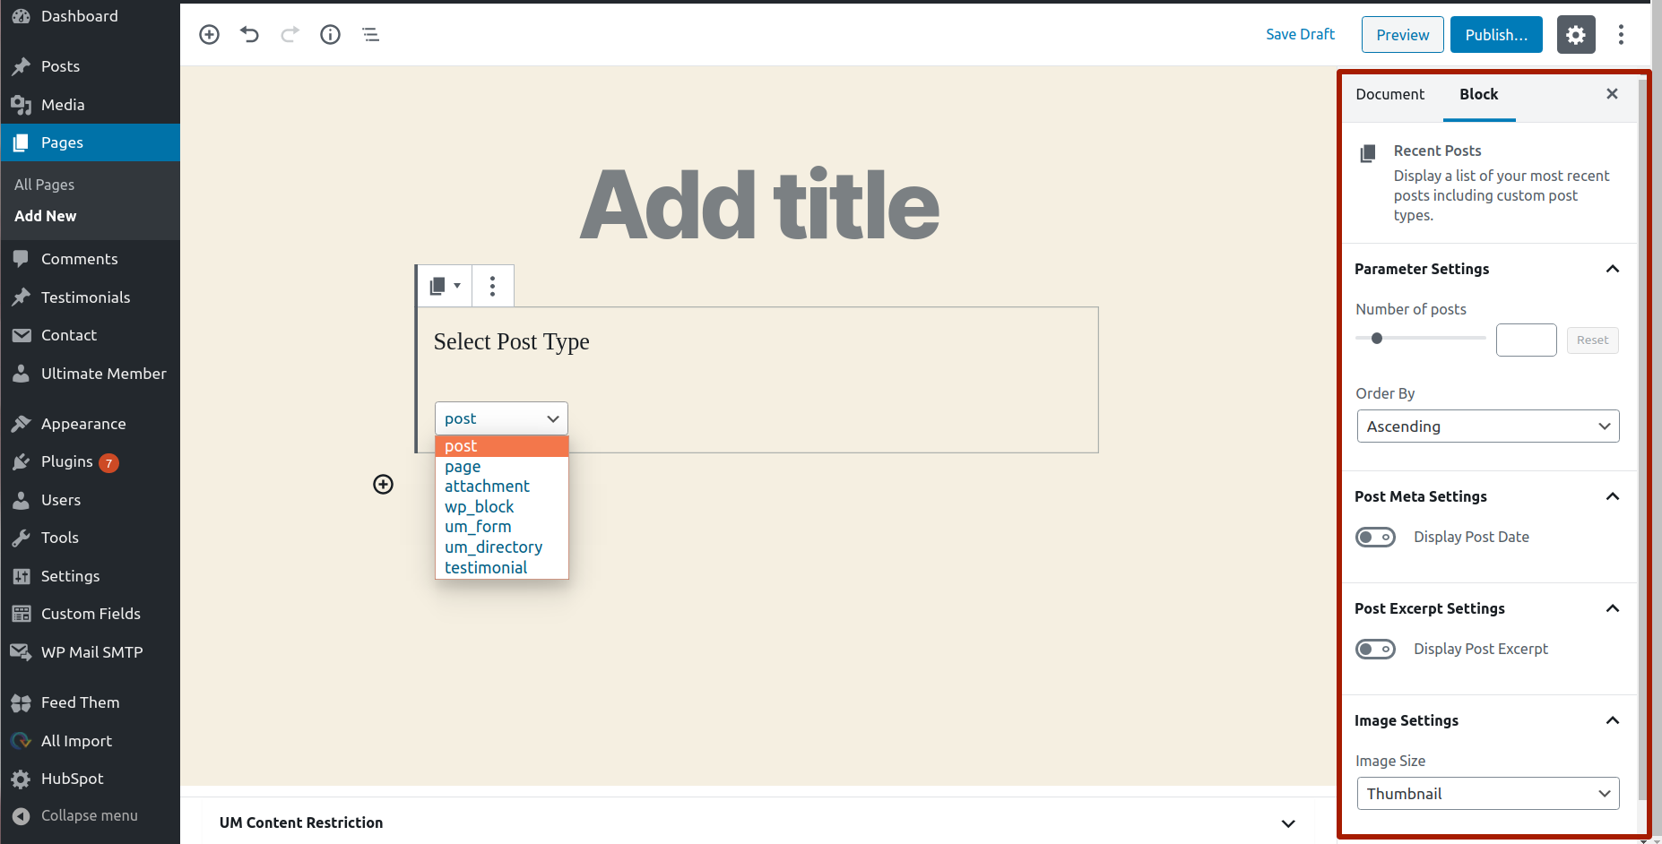The height and width of the screenshot is (844, 1662).
Task: Click the Number of posts input field
Action: (1527, 340)
